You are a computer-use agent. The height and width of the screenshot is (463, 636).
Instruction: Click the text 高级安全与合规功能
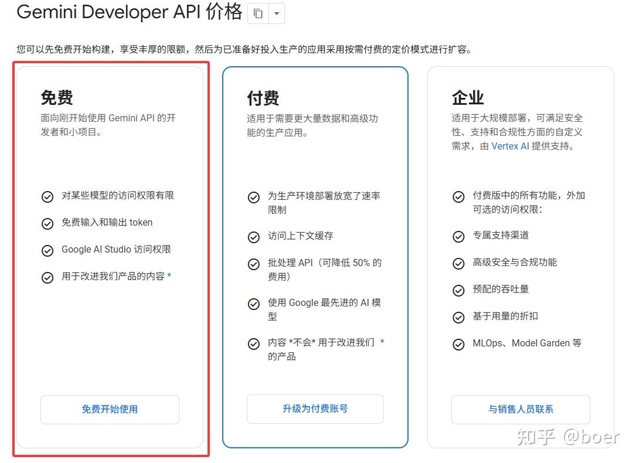(515, 263)
